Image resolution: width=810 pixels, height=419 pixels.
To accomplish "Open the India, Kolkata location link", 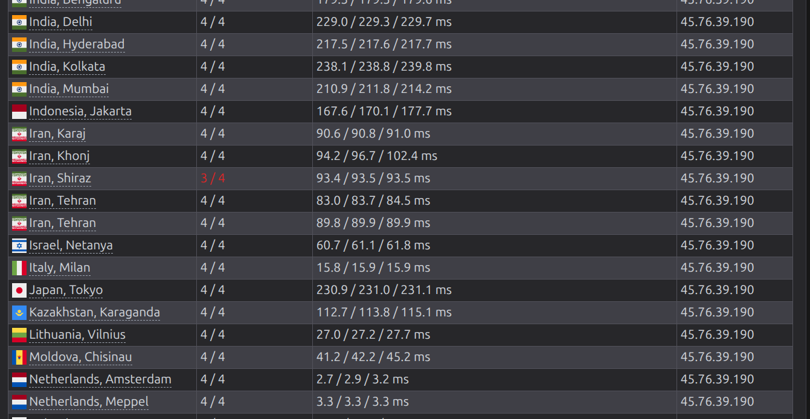I will 67,66.
